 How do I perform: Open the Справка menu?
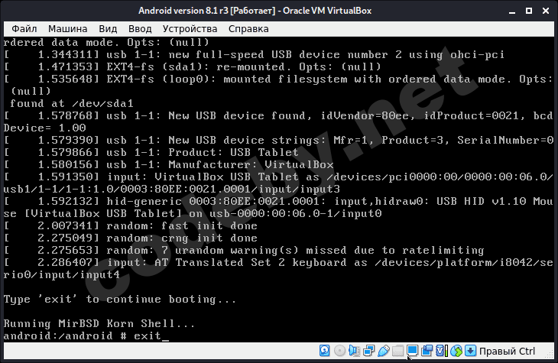click(248, 29)
